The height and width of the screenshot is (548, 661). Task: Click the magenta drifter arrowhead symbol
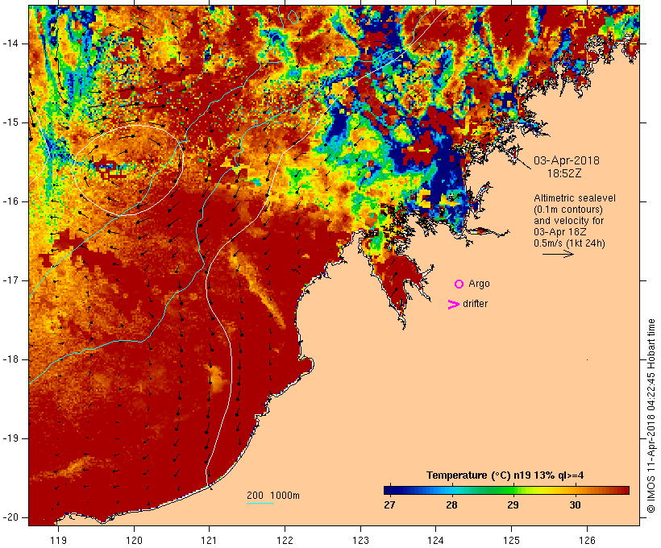(x=453, y=305)
